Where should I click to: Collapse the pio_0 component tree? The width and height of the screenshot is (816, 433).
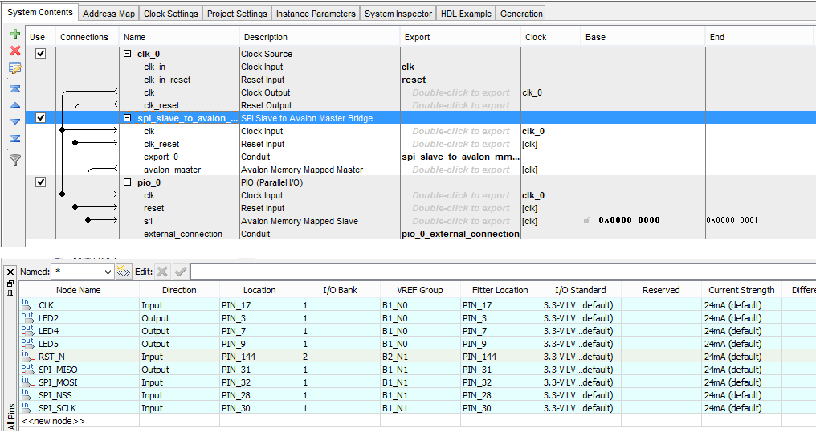tap(128, 182)
